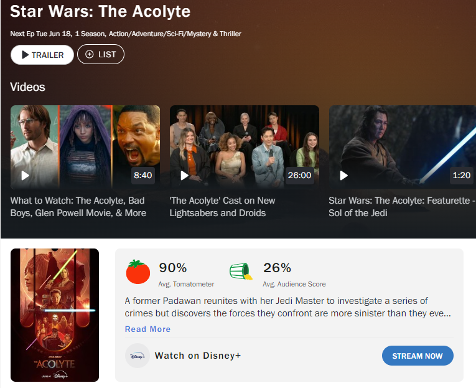Play the Star Wars: The Acolyte trailer
Viewport: 476px width, 388px height.
pos(42,55)
